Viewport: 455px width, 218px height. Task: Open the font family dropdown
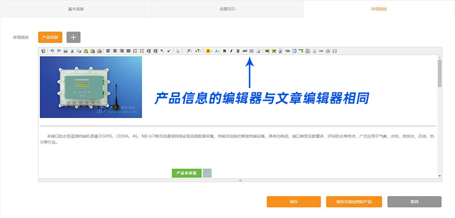coord(189,51)
